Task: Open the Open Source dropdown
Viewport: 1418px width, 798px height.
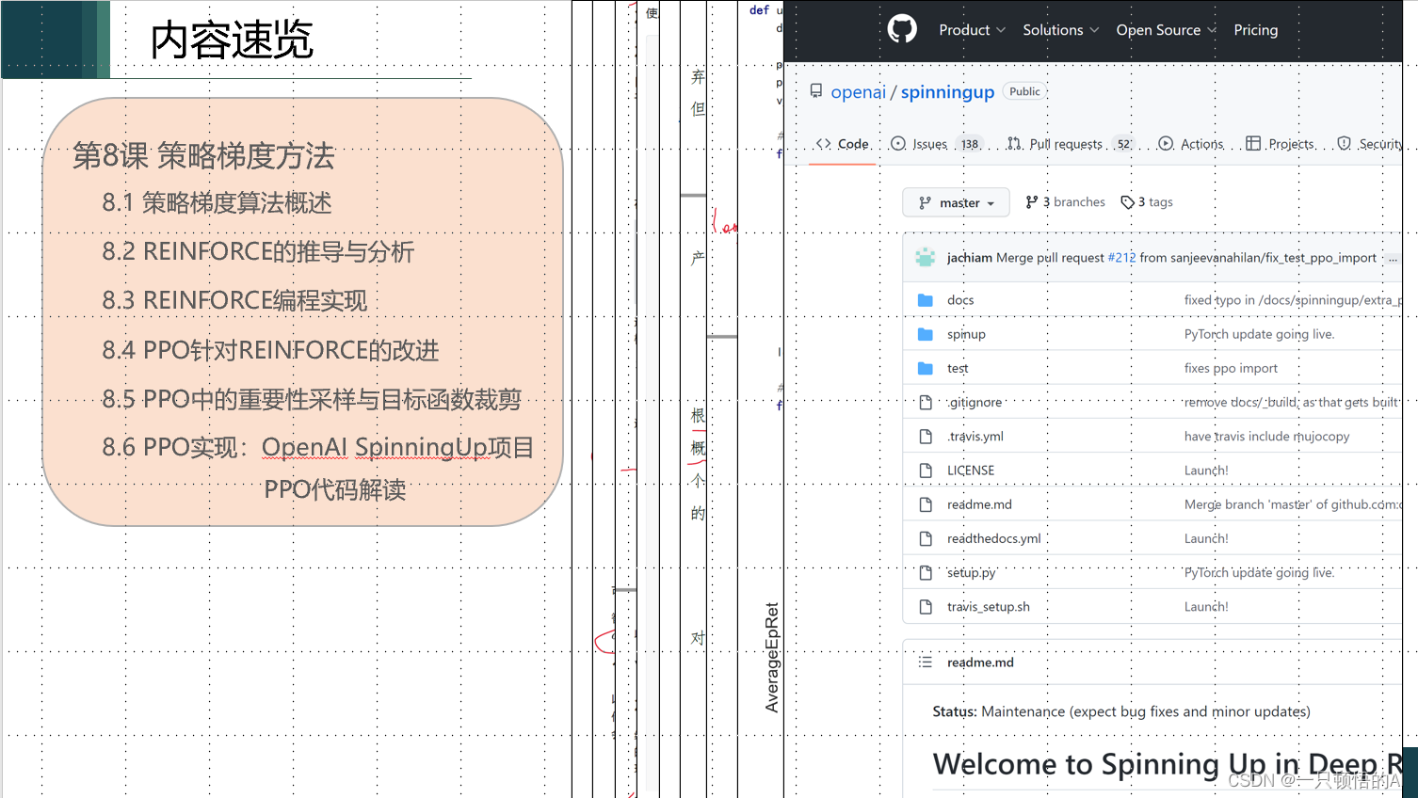Action: [x=1166, y=30]
